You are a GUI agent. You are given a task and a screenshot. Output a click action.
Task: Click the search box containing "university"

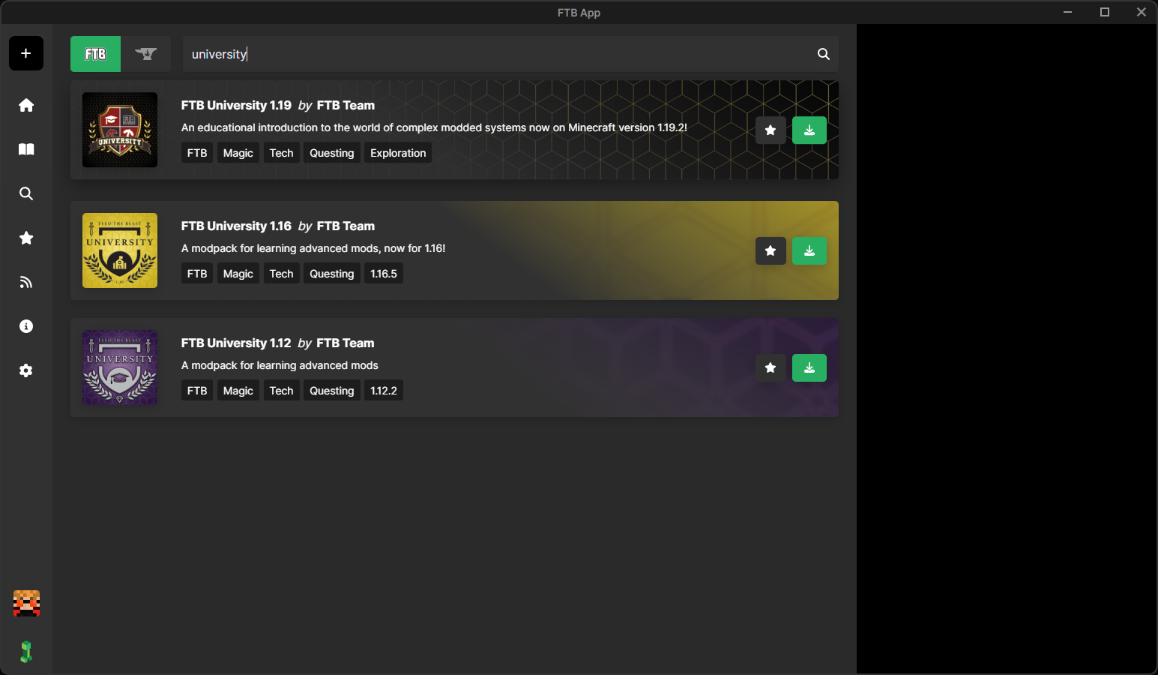pyautogui.click(x=495, y=54)
